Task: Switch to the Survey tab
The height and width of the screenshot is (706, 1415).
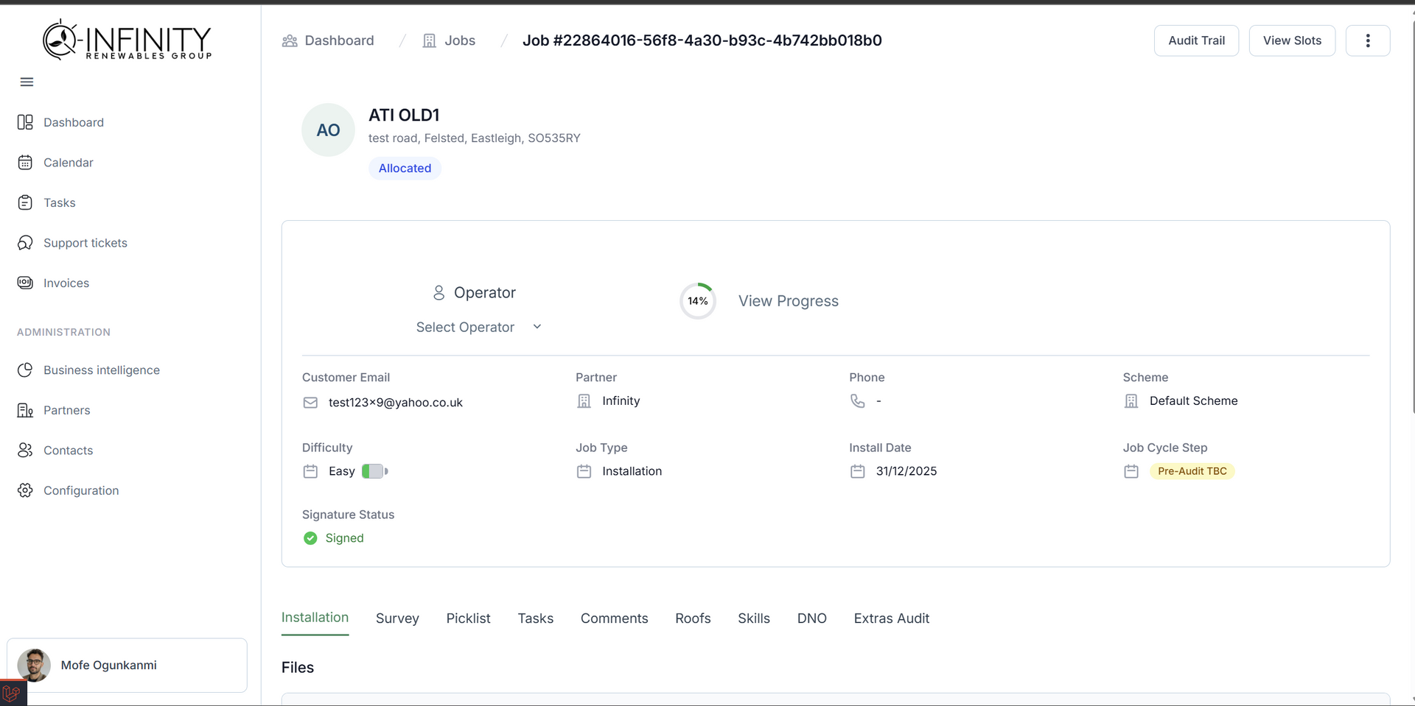Action: click(x=397, y=618)
